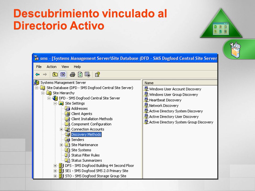Click the Print toolbar icon

tap(72, 75)
